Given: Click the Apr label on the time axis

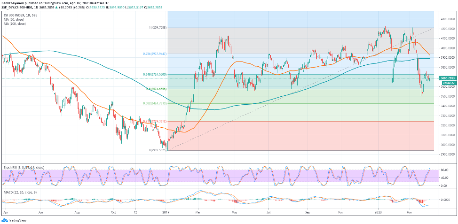Looking at the screenshot, I should 5,212.
